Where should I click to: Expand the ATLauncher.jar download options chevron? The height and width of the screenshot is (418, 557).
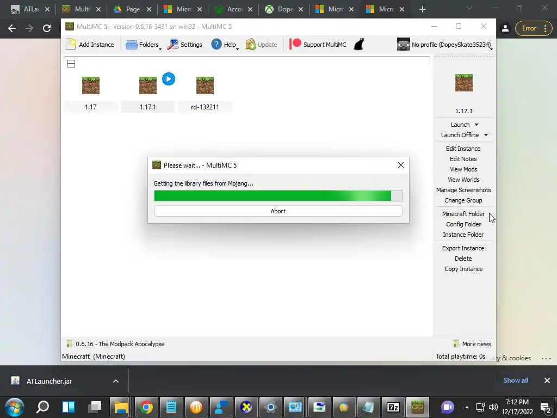116,381
